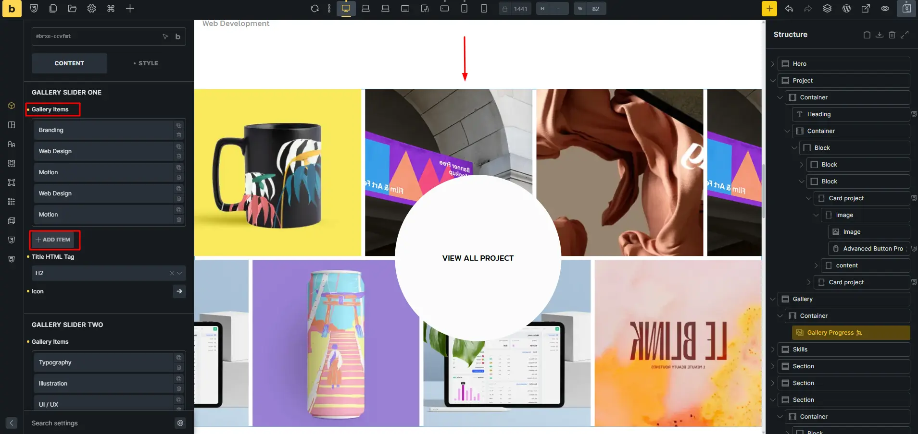
Task: Click the cube icon at top of left rail
Action: click(12, 106)
